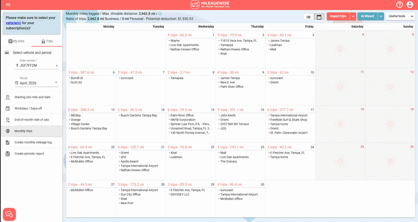Screen dimensions: 418x222
Task: Open the Plate number JGF7FF2M dropdown
Action: tap(37, 66)
